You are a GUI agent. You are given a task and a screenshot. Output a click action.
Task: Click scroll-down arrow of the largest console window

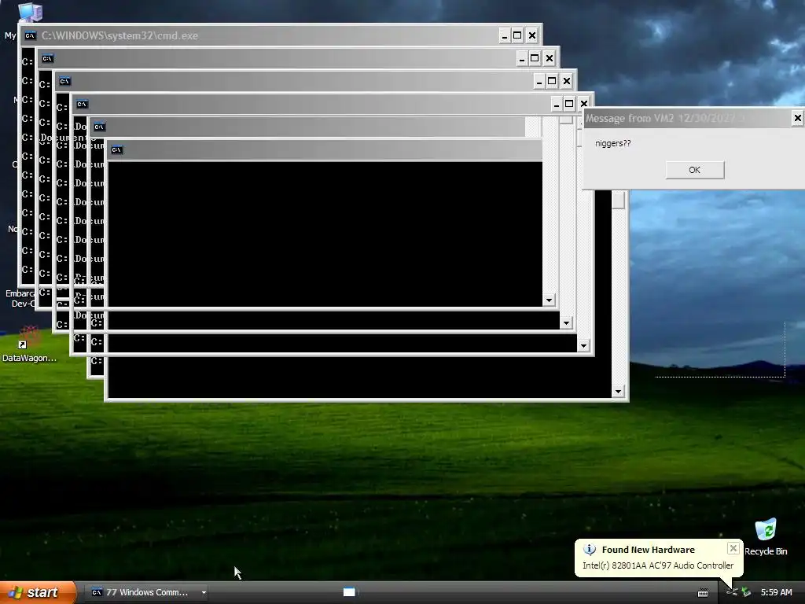[x=618, y=392]
